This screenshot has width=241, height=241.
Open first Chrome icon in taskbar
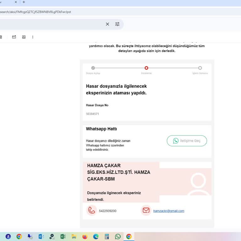click(19, 236)
